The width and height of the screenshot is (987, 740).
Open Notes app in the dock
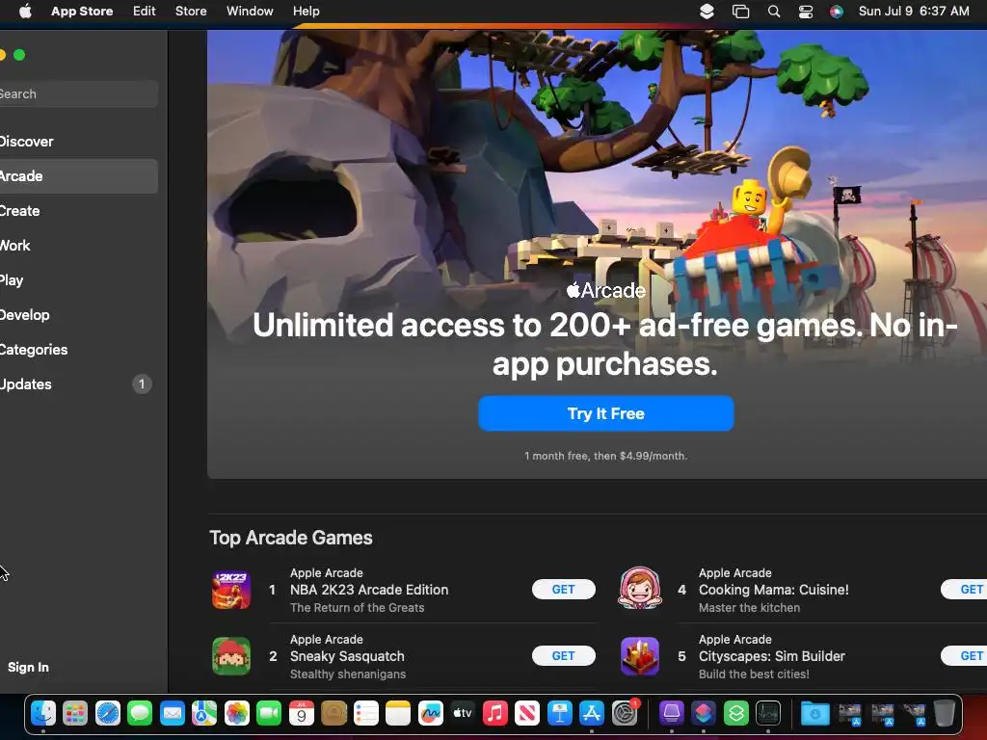click(x=398, y=713)
